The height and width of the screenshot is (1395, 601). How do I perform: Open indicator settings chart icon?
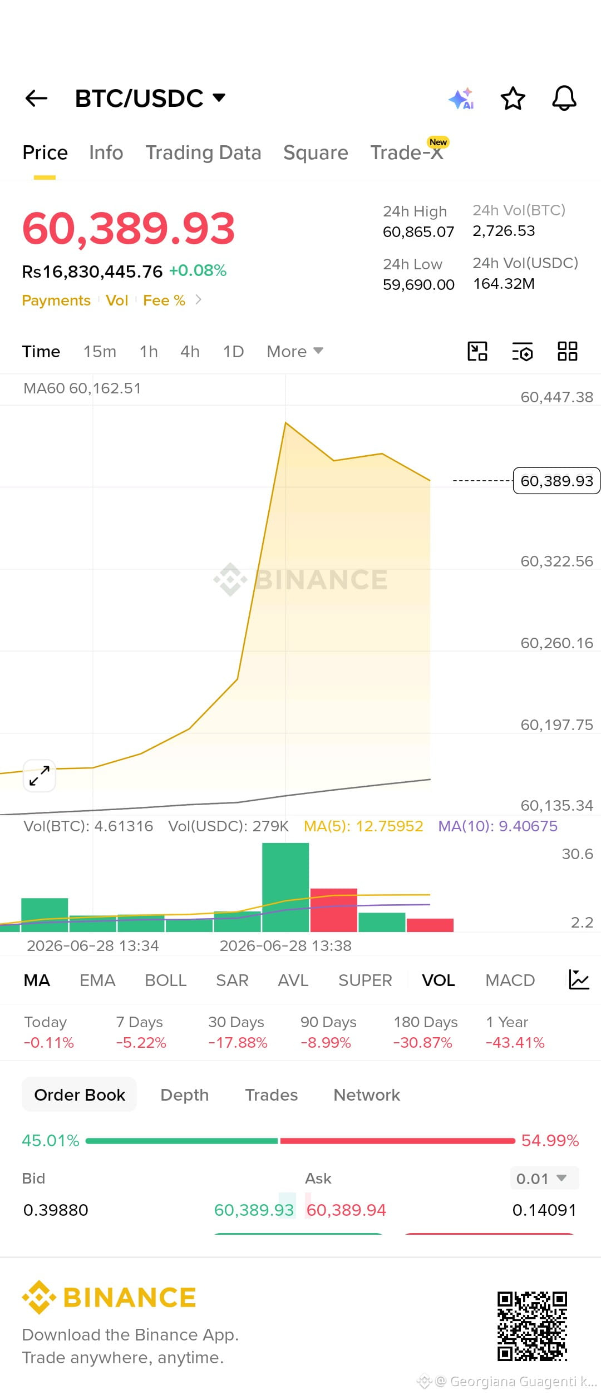click(579, 980)
